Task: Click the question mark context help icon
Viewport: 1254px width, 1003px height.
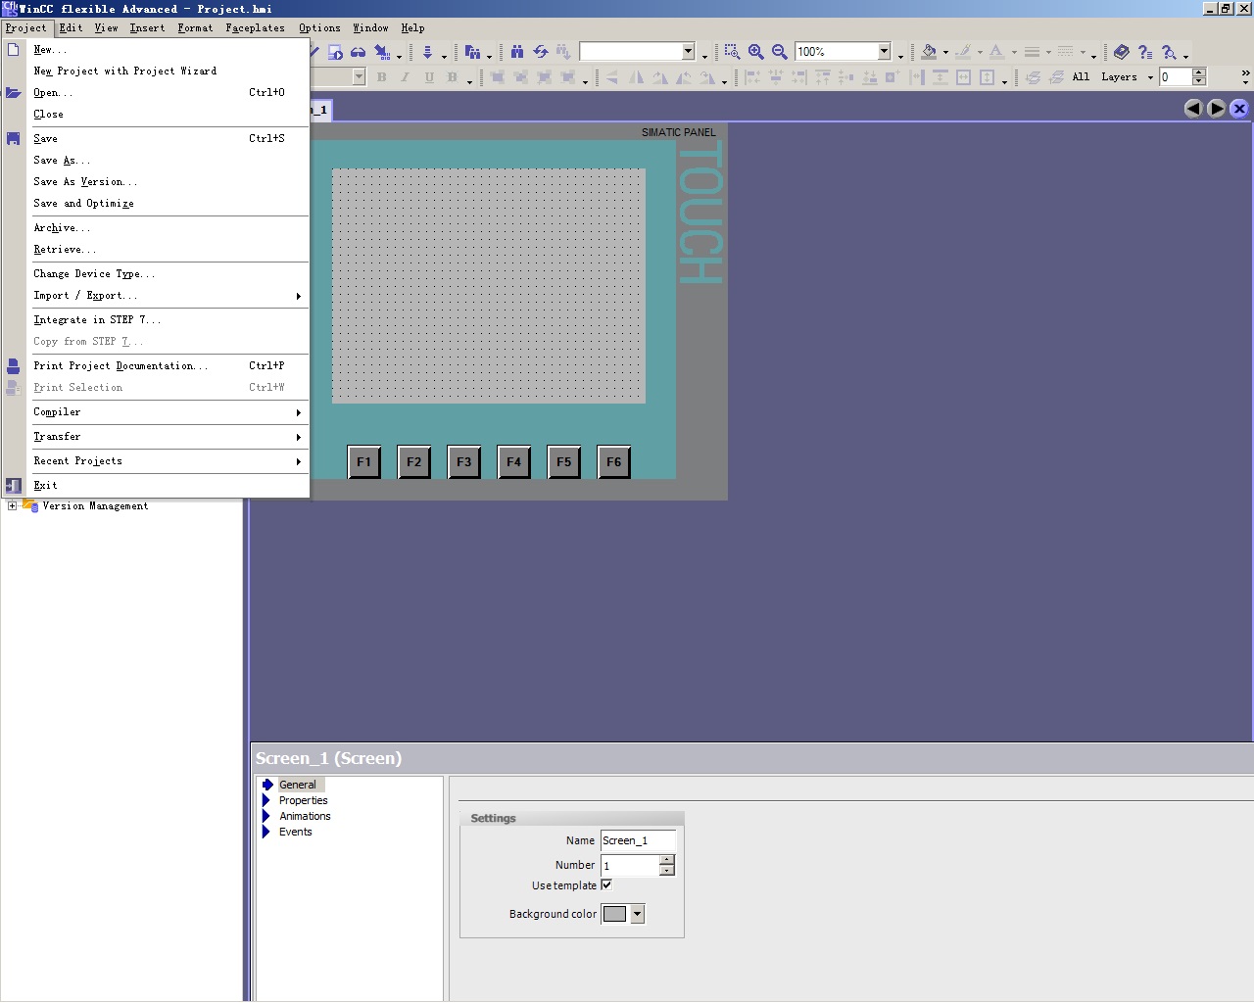Action: [x=1145, y=52]
